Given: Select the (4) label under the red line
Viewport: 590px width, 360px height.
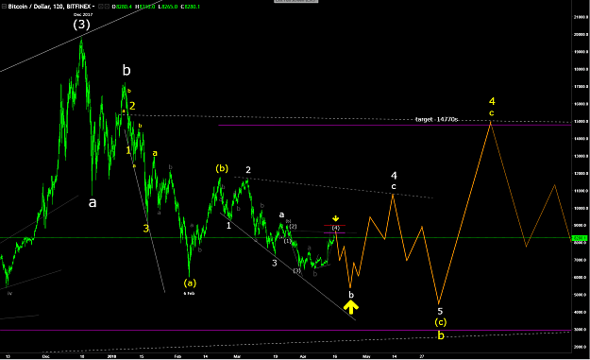Looking at the screenshot, I should point(336,228).
